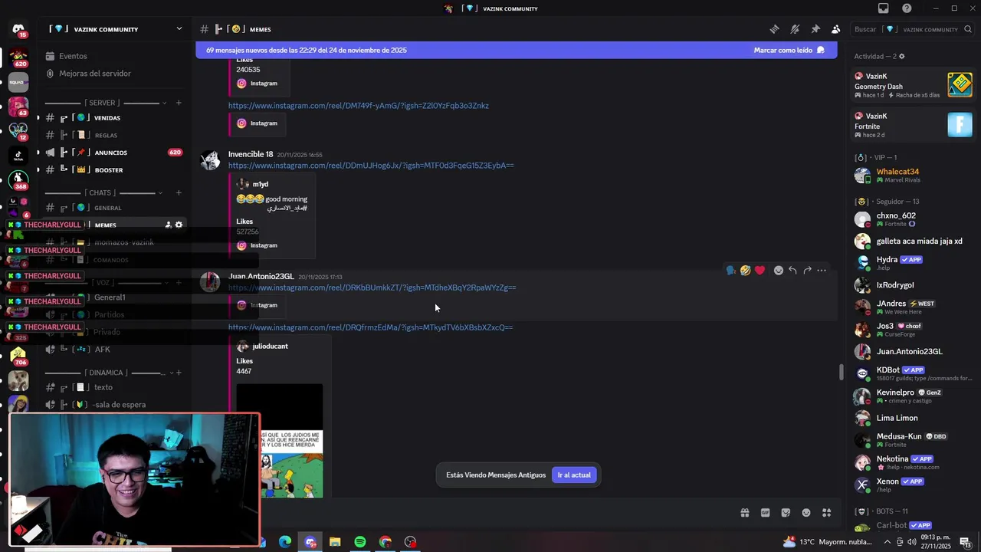Viewport: 981px width, 552px height.
Task: Open VazinK Geometry Dash activity card
Action: [914, 85]
